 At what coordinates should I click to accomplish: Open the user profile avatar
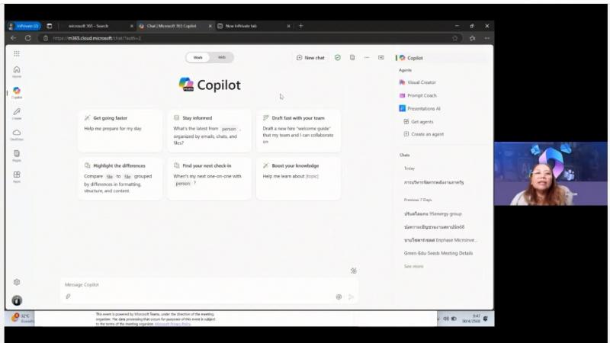tap(17, 300)
